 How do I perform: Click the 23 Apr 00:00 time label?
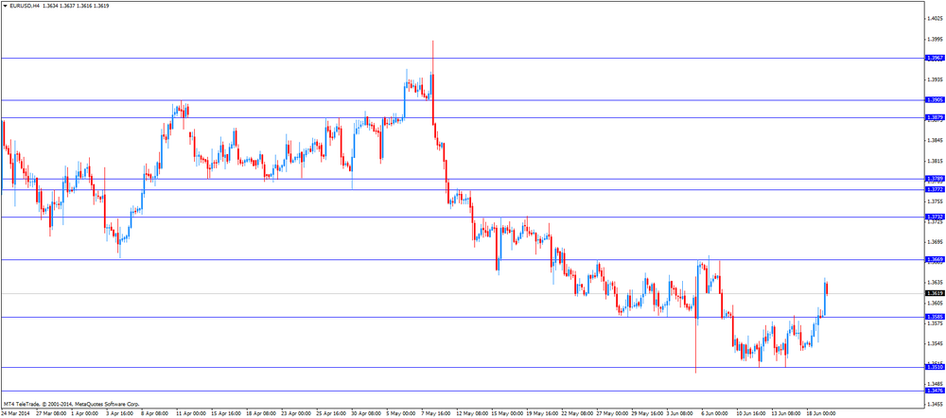click(x=295, y=414)
